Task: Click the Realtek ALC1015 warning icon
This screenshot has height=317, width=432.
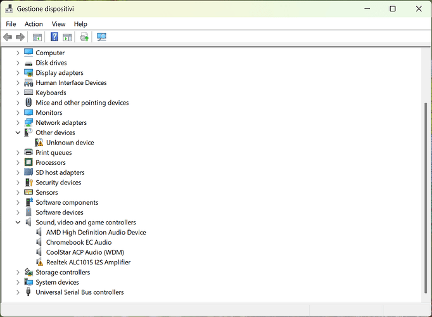Action: pyautogui.click(x=39, y=262)
